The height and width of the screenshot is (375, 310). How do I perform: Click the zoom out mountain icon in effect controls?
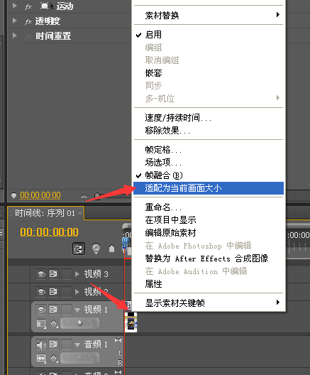pos(84,195)
